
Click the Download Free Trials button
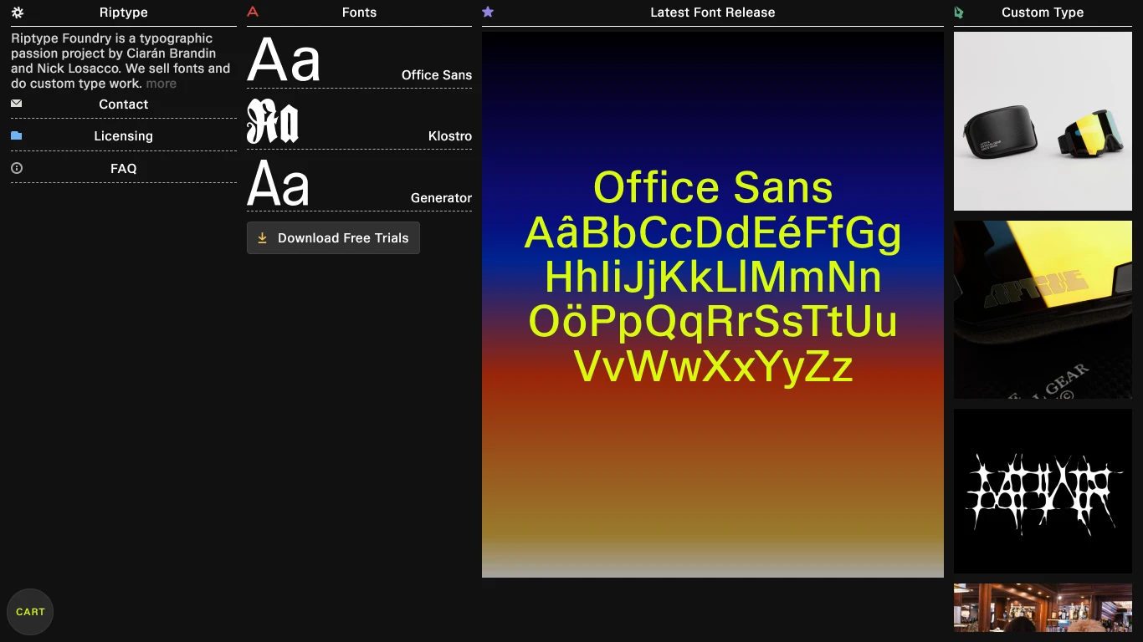click(x=333, y=238)
